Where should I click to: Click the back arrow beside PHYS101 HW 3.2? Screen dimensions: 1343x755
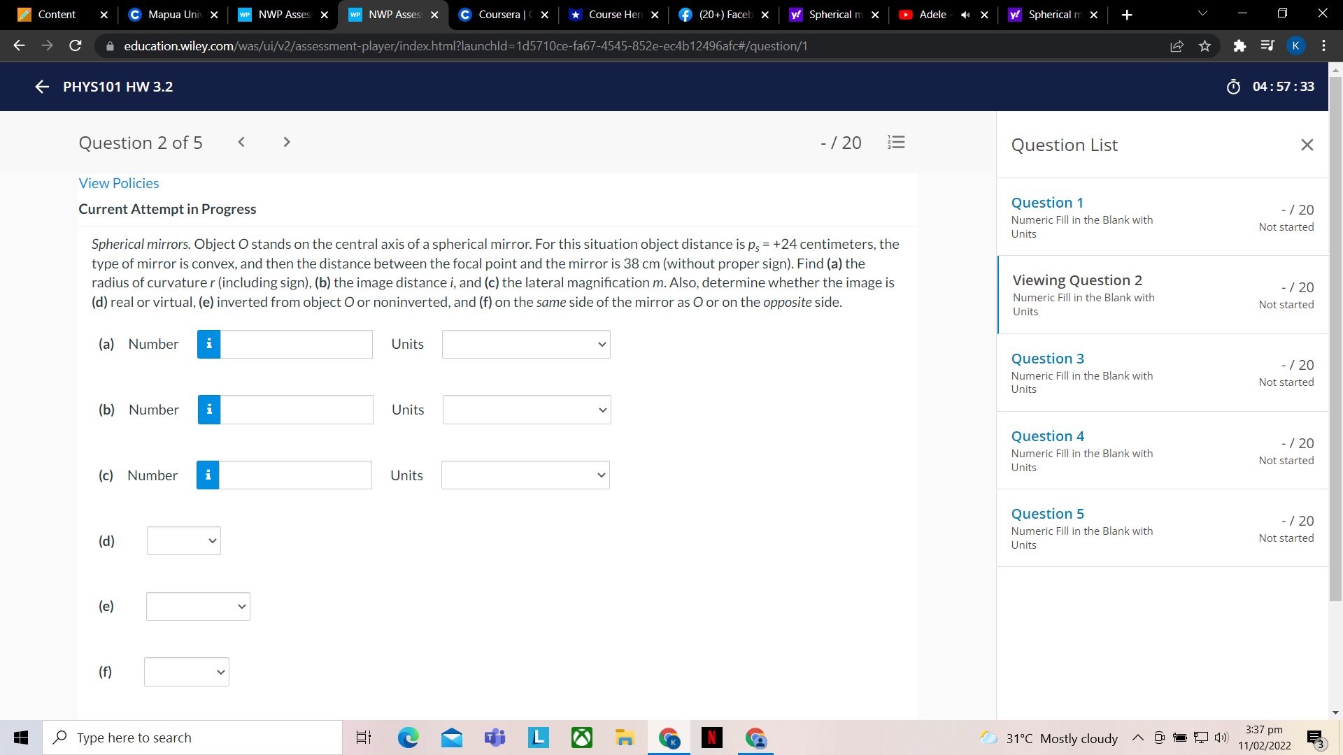[x=41, y=87]
